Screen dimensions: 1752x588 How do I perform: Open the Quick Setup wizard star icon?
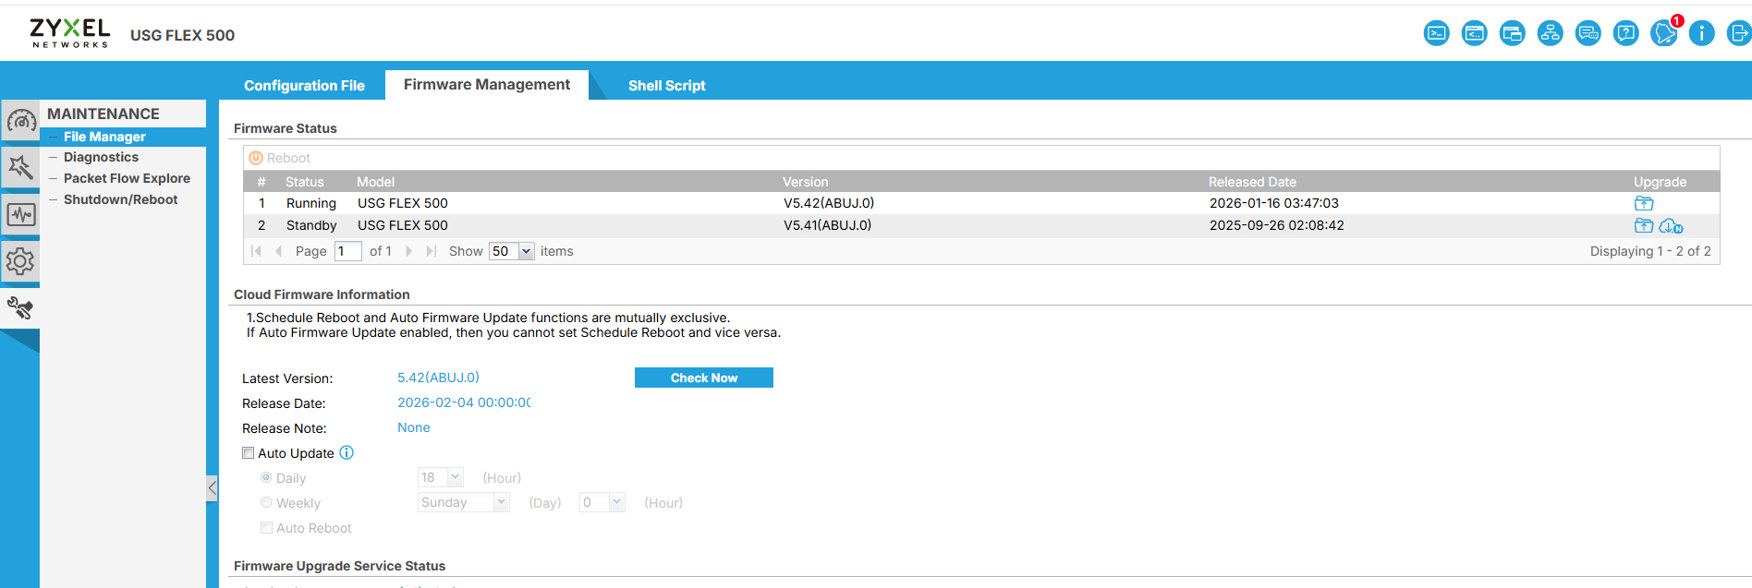20,167
